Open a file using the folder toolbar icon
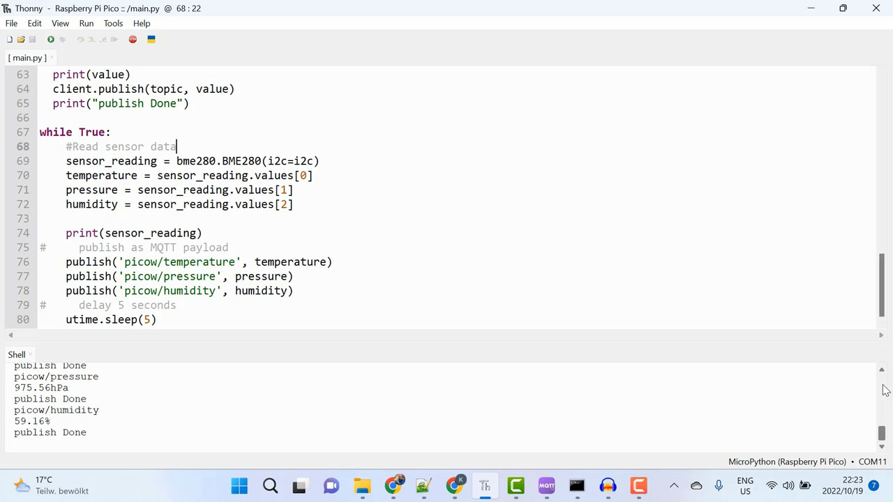 (21, 40)
